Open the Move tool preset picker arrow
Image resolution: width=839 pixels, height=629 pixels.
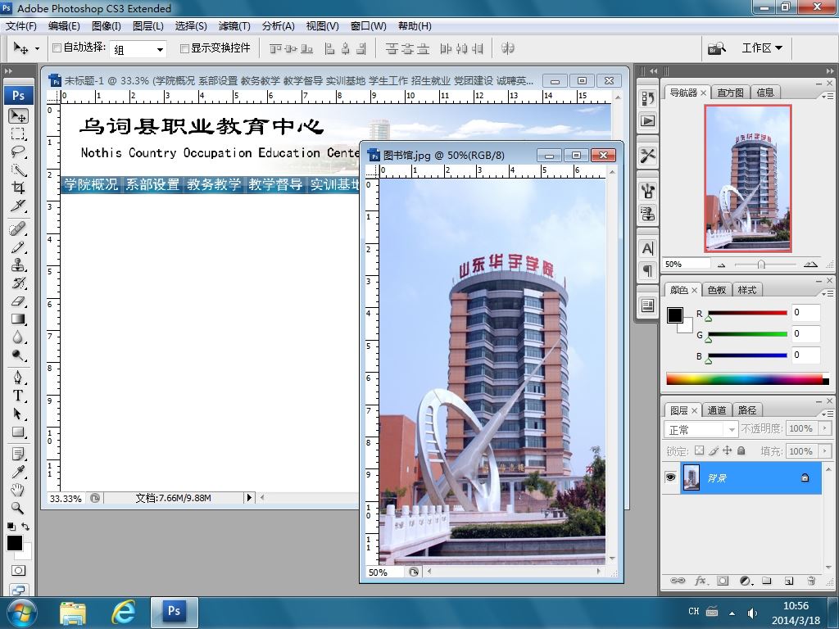pyautogui.click(x=37, y=48)
